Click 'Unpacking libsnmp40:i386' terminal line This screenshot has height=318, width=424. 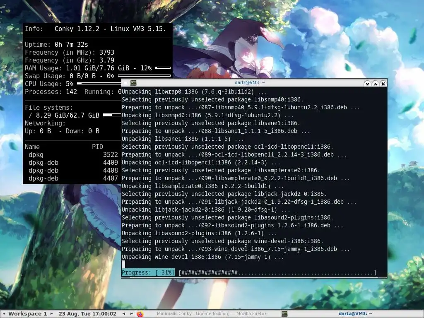(207, 115)
